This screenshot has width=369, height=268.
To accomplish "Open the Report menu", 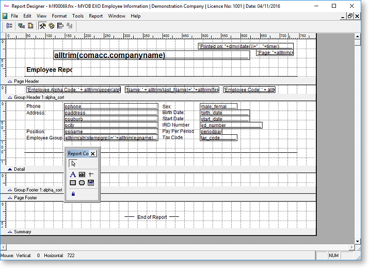I will tap(95, 16).
